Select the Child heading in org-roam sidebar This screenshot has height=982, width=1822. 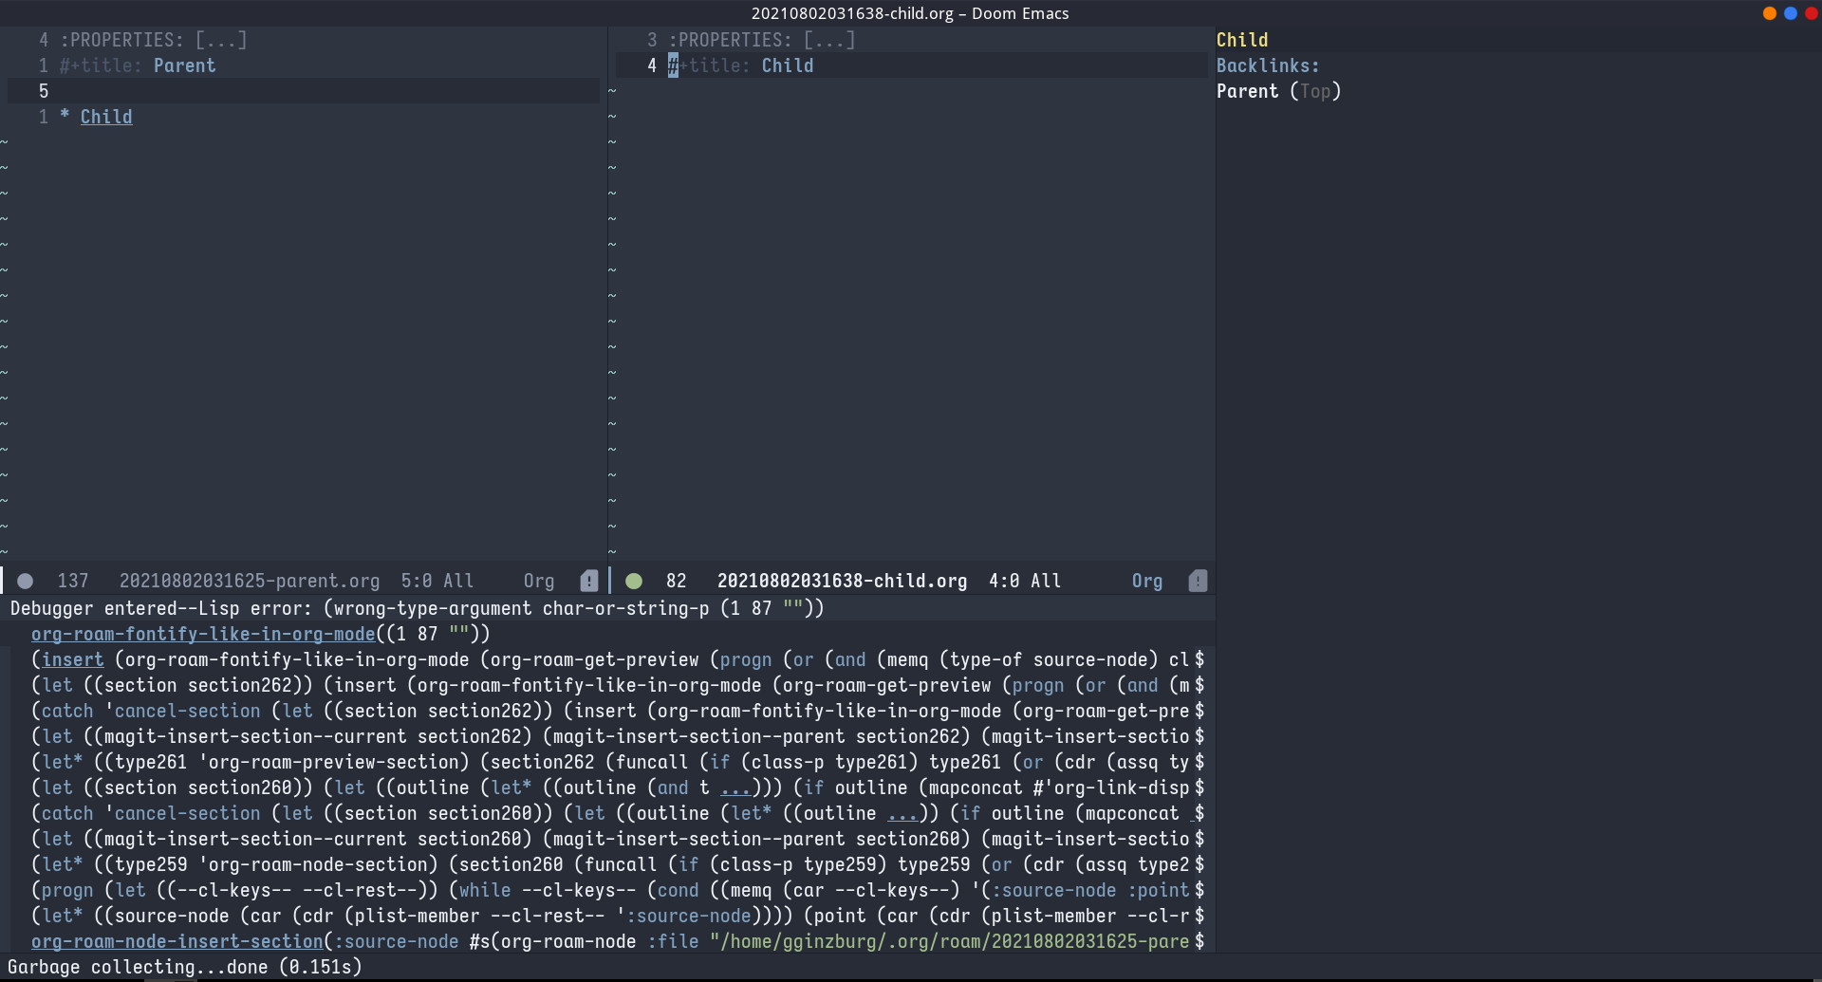(x=1242, y=39)
